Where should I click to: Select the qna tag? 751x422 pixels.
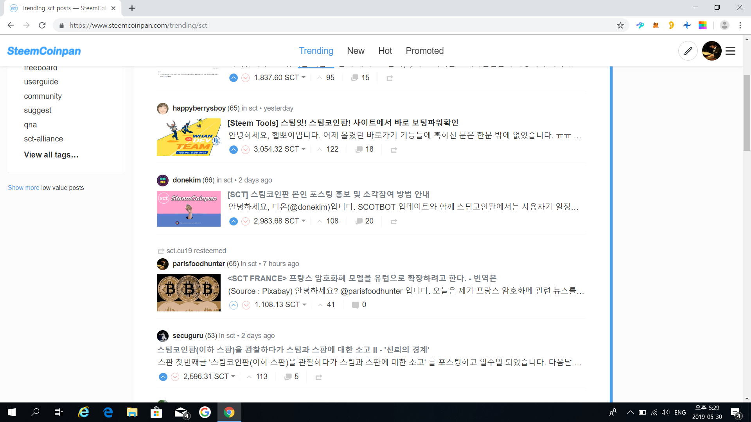[31, 125]
